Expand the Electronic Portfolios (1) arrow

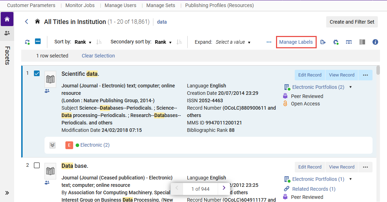tap(351, 179)
